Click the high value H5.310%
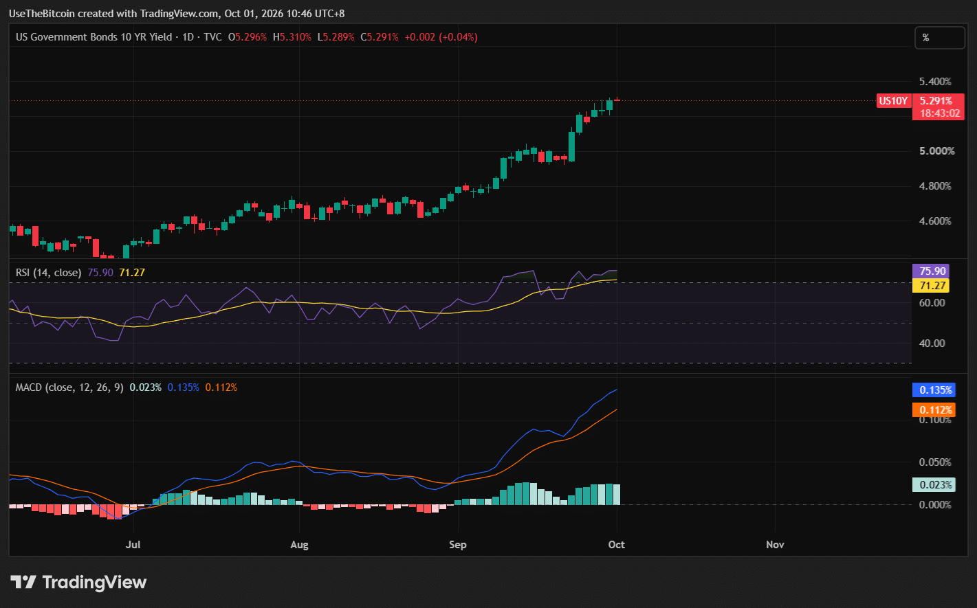Image resolution: width=977 pixels, height=608 pixels. coord(292,37)
